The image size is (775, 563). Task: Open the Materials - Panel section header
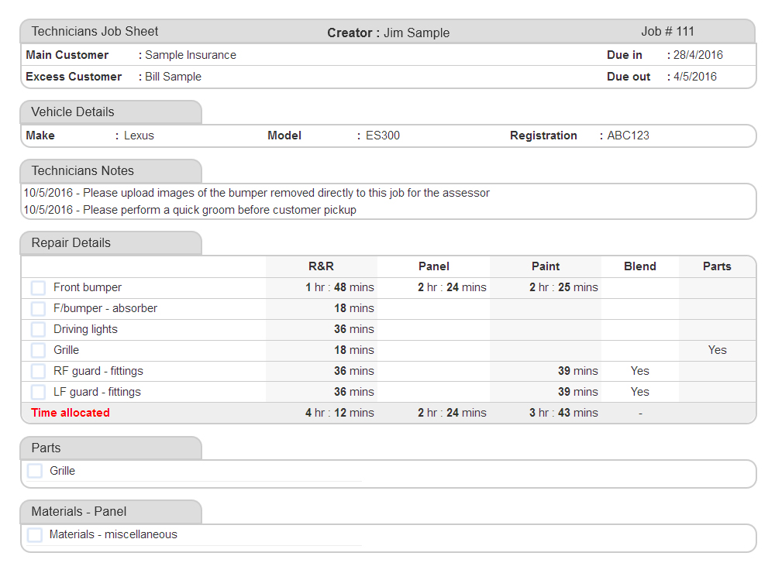click(x=79, y=512)
